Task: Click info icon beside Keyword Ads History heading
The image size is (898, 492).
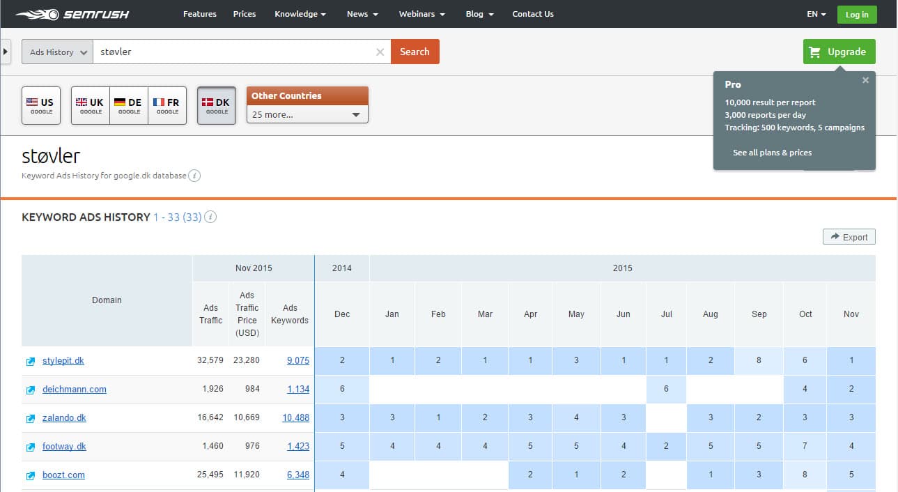Action: tap(210, 217)
